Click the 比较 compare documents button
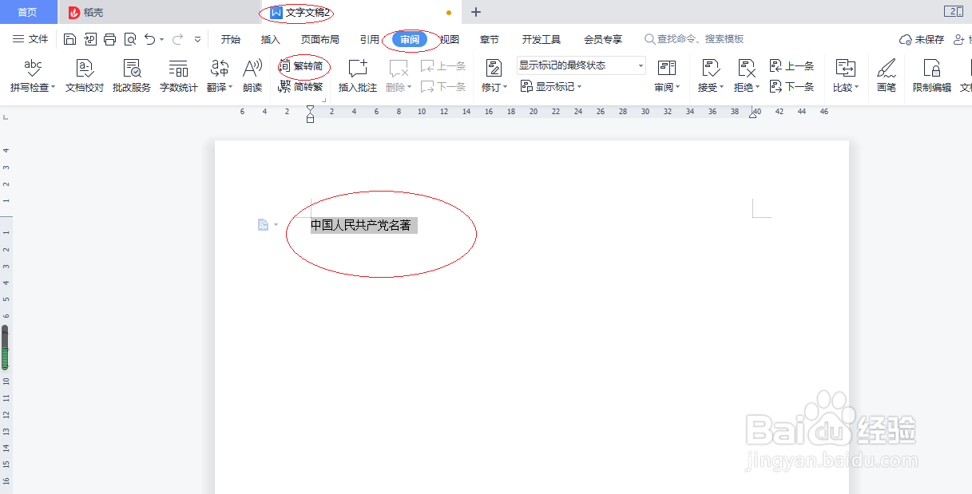This screenshot has height=494, width=972. click(844, 76)
